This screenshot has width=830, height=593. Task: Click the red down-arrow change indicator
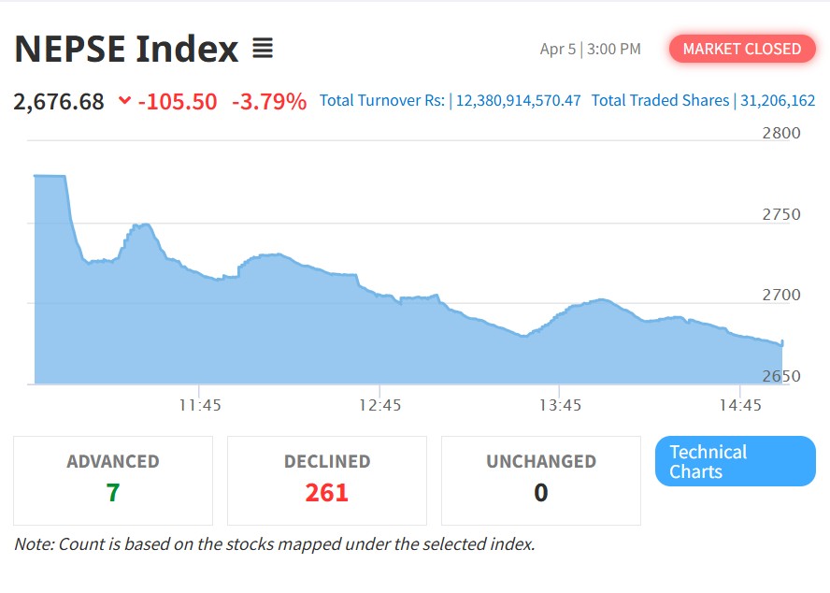tap(124, 101)
